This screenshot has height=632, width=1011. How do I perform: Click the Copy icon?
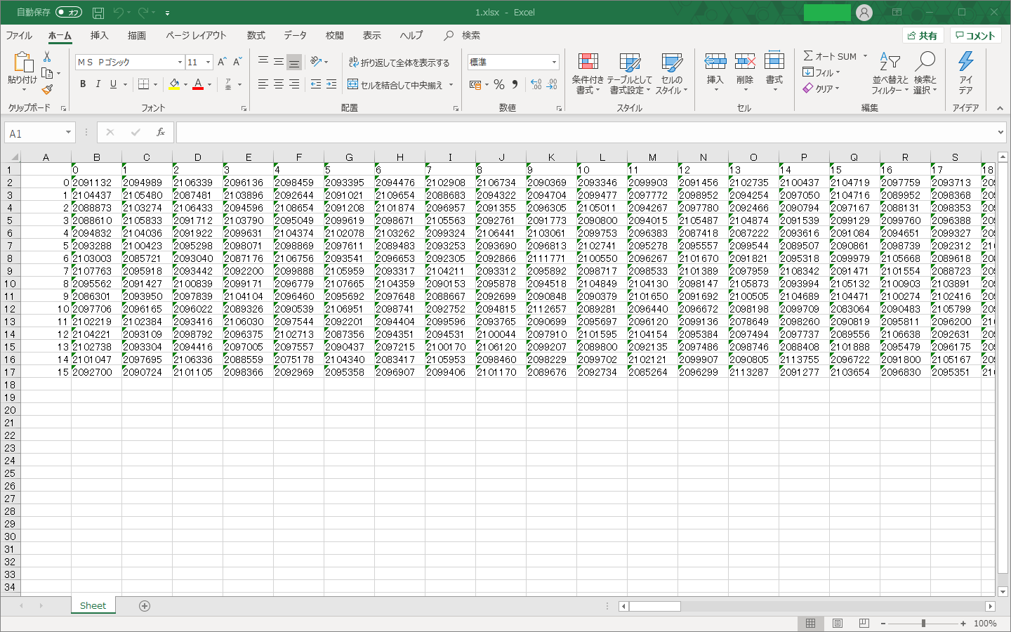(47, 73)
